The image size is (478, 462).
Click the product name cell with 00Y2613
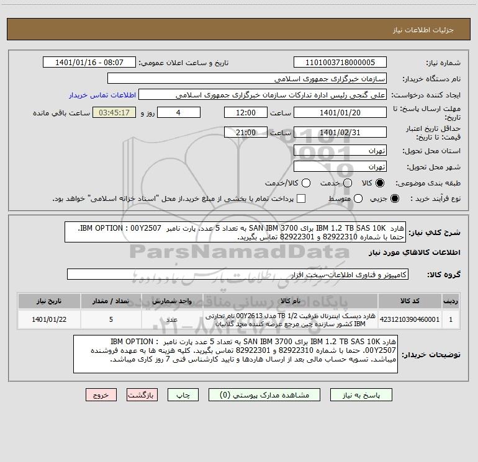[291, 319]
